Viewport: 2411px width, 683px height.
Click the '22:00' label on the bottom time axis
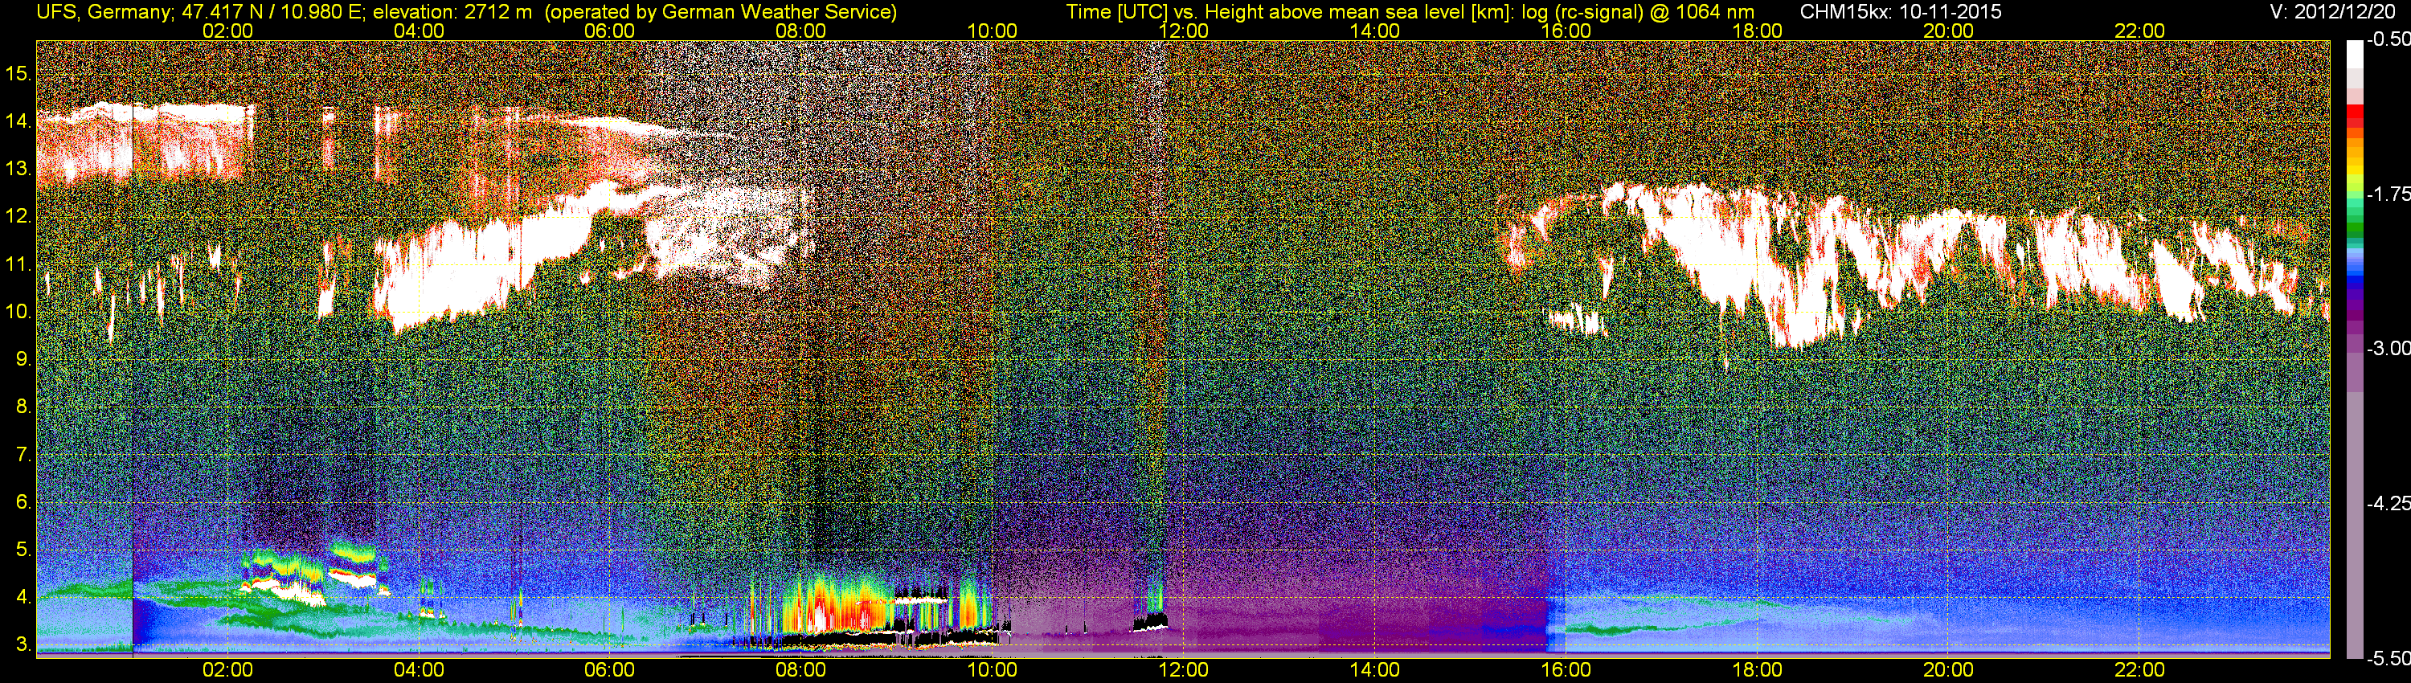coord(2139,670)
